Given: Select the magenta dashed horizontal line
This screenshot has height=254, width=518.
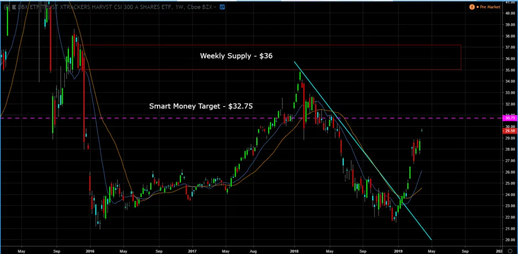Looking at the screenshot, I should (251, 118).
